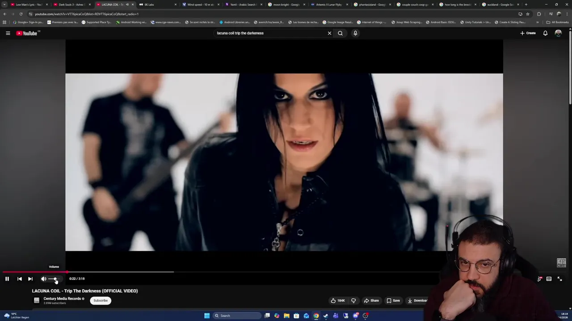Open the Windows Start menu

(x=207, y=316)
